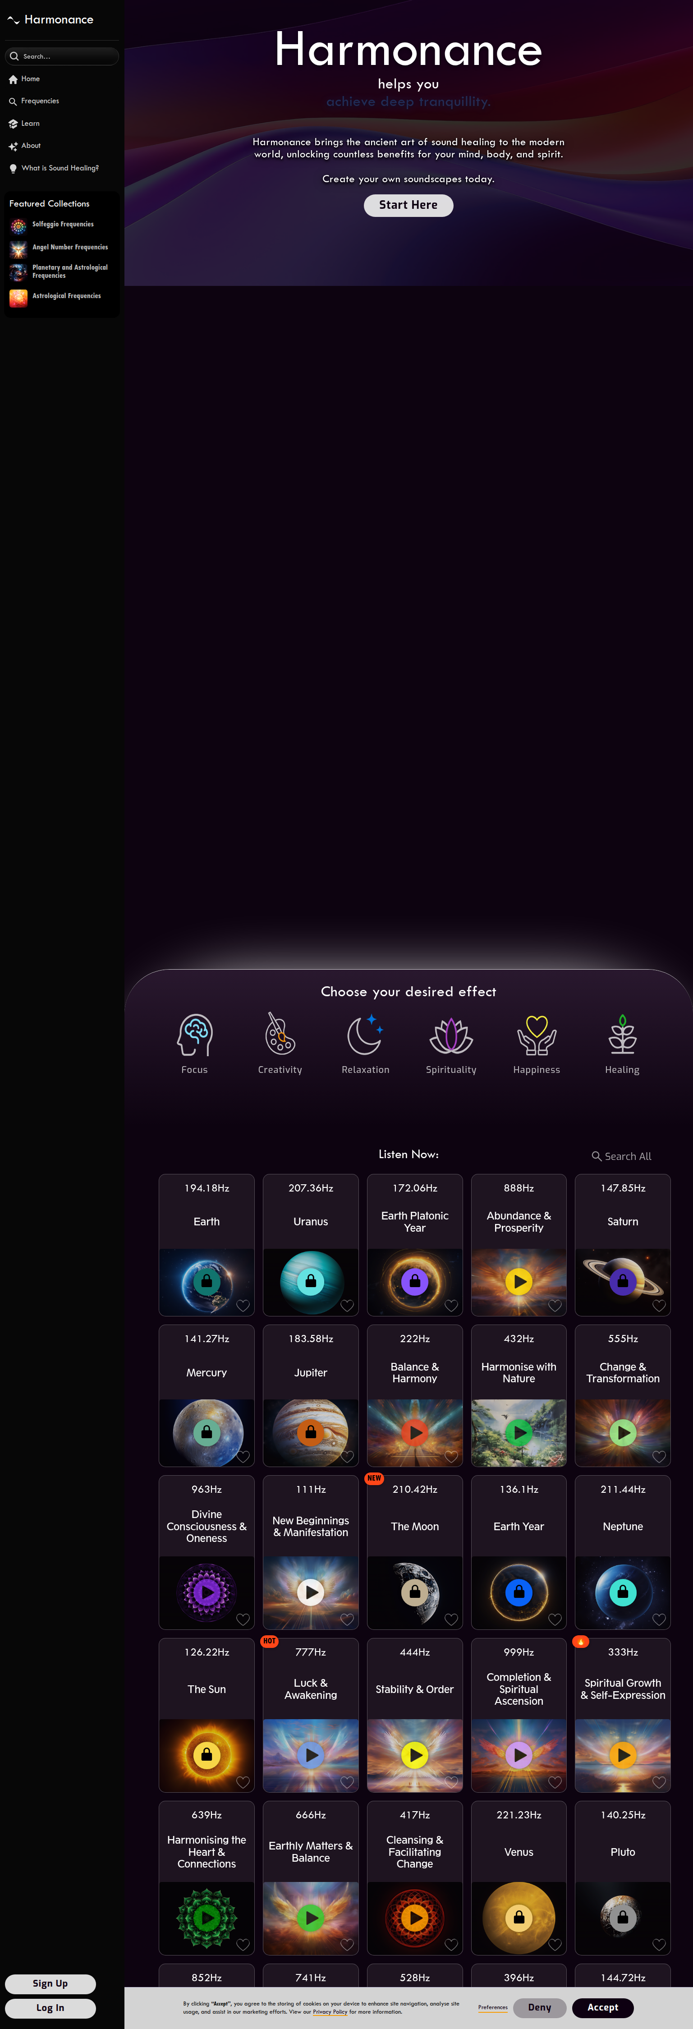Click the Search All link

(621, 1156)
